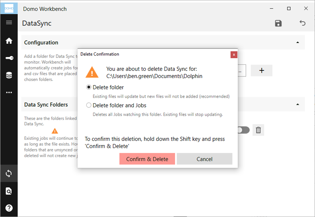
Task: Click the Cancel button
Action: (x=204, y=159)
